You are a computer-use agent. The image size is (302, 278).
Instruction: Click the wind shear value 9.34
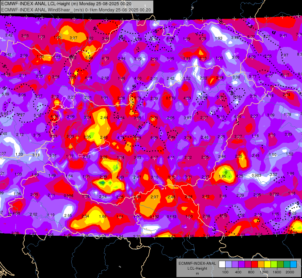[x=154, y=39]
